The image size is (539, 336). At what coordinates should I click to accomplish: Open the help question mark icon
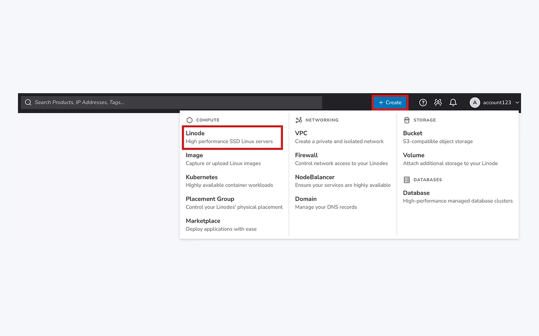coord(423,103)
